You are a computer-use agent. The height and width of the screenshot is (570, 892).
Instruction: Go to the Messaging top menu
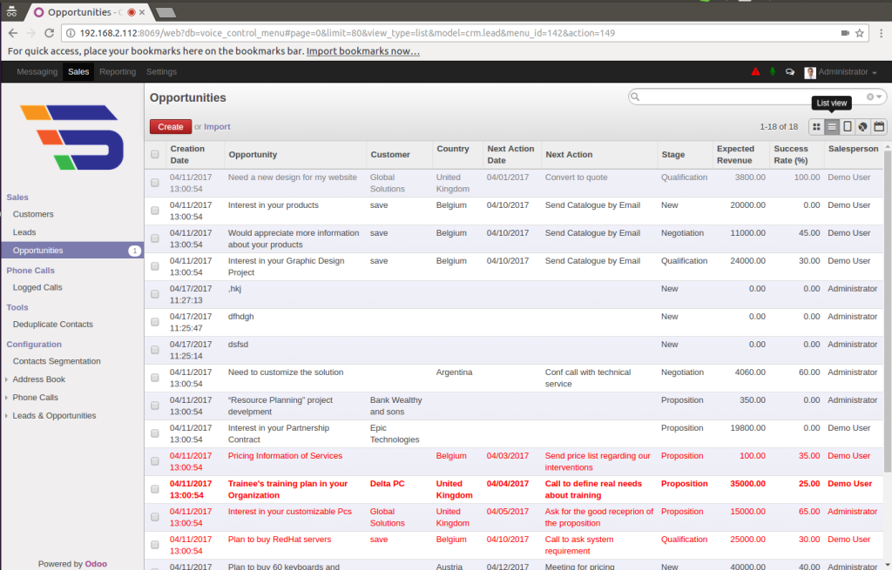[x=37, y=72]
